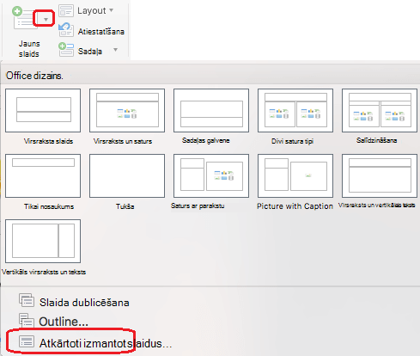Select Virsraksts un vertikālais teksts layout thumbnail
Screen dimensions: 420x356
coord(380,175)
